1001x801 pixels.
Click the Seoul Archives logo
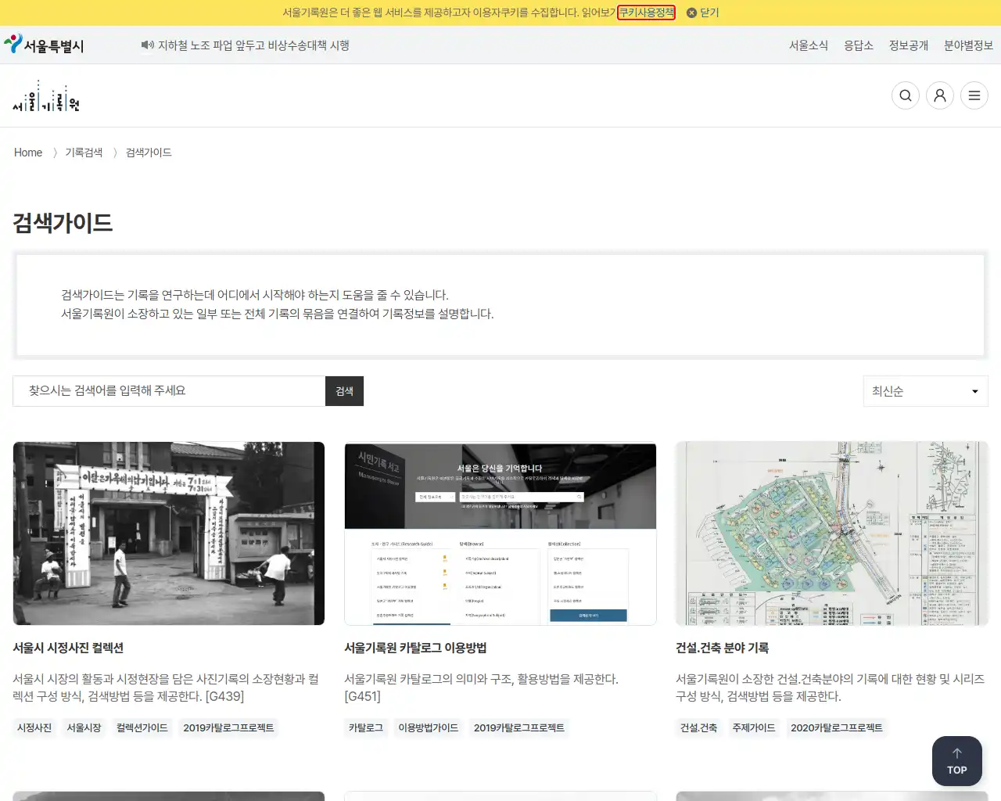46,95
